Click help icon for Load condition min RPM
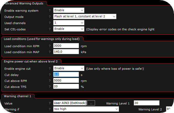 [50, 46]
